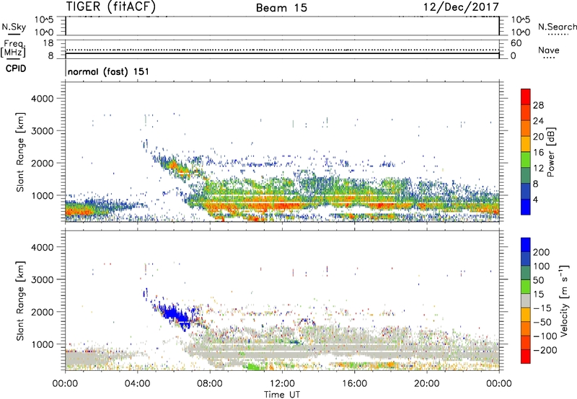The width and height of the screenshot is (577, 399).
Task: Select '2000' on the velocity panel axis
Action: (x=43, y=312)
